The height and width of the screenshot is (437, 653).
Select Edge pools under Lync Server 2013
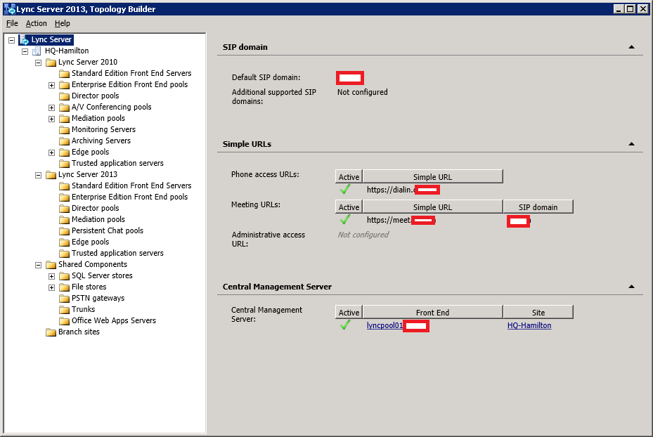click(x=90, y=242)
